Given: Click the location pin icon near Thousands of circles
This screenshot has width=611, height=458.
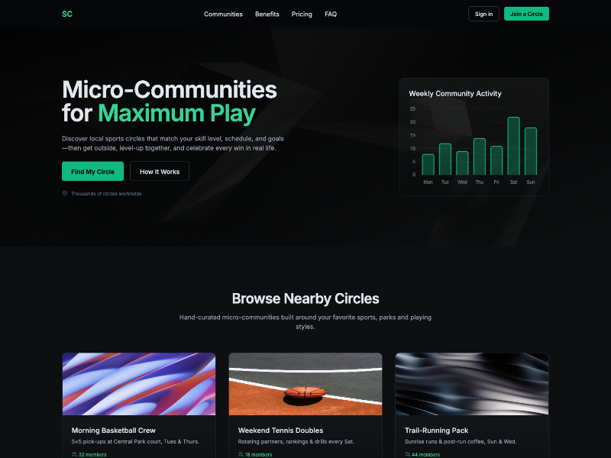Looking at the screenshot, I should click(x=65, y=194).
